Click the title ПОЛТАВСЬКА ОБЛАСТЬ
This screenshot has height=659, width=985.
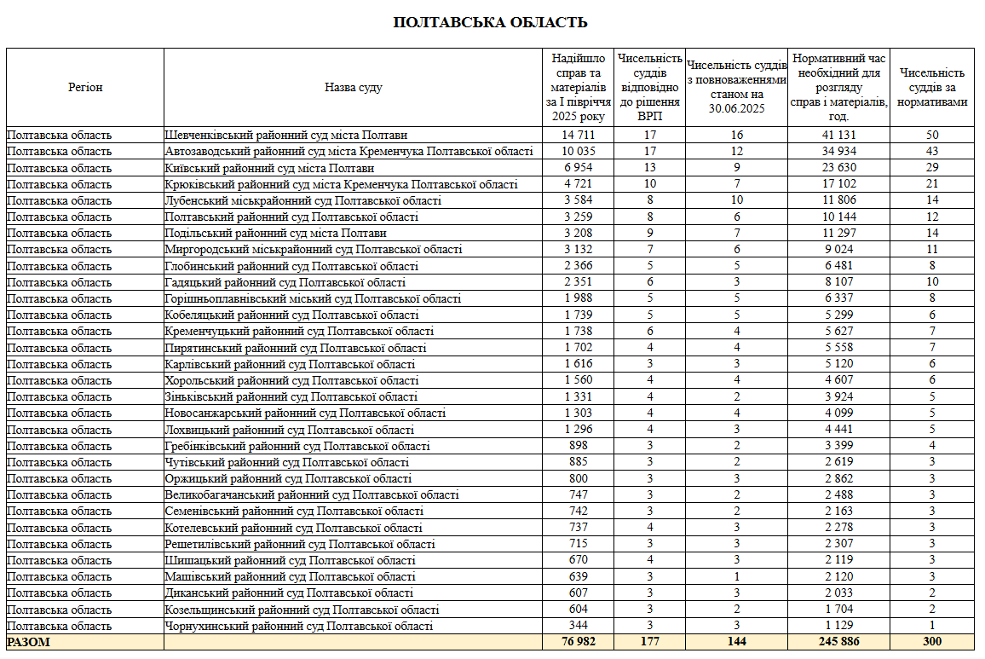coord(490,23)
